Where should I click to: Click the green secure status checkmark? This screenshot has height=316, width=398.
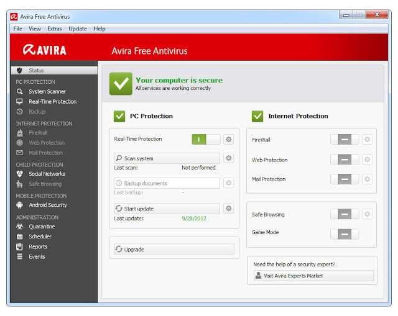click(121, 84)
